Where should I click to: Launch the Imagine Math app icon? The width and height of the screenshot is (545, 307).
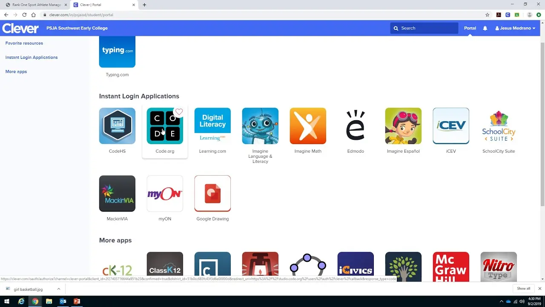[x=308, y=126]
